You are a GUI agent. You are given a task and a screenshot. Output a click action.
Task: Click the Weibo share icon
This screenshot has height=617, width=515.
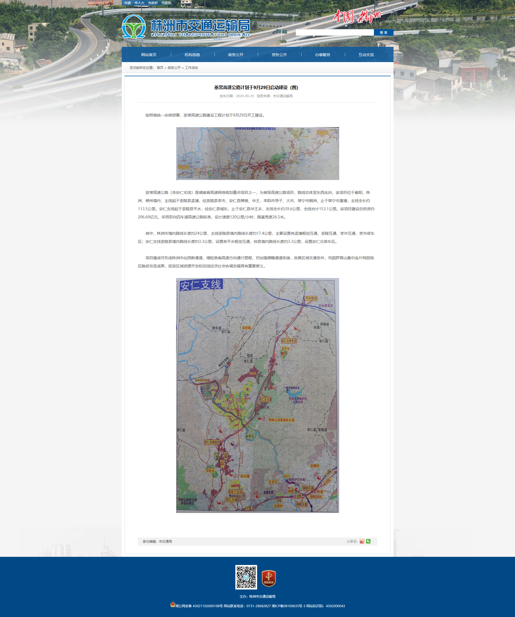coord(362,542)
